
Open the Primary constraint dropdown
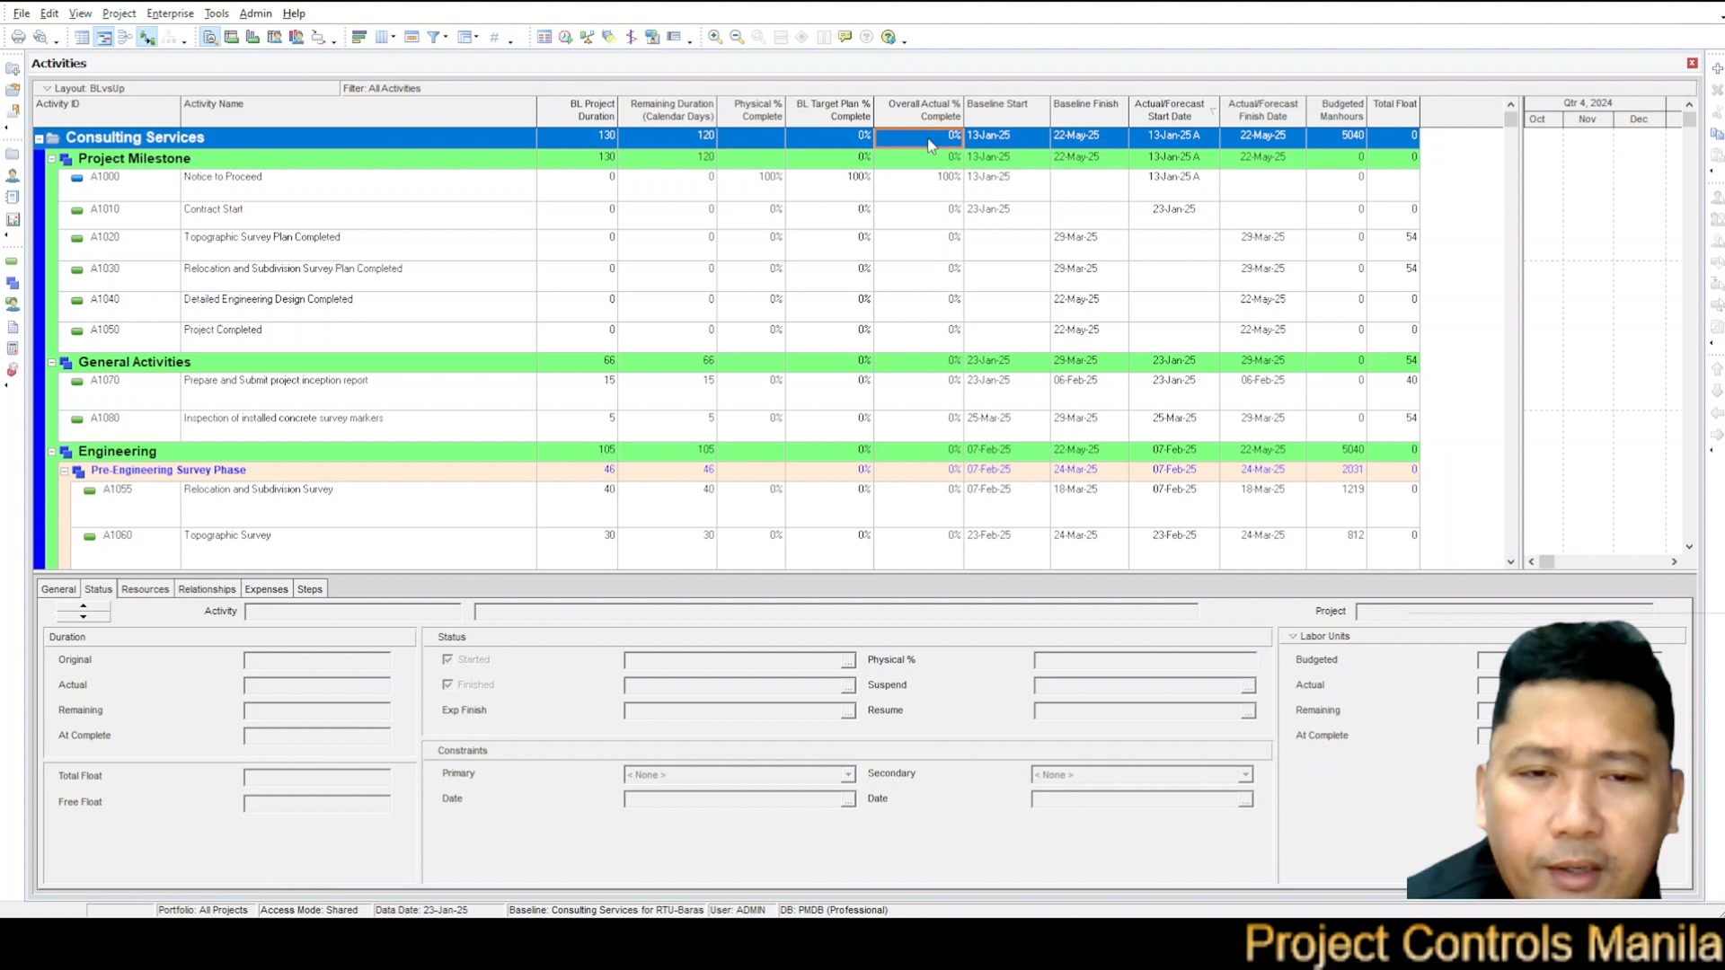[847, 774]
